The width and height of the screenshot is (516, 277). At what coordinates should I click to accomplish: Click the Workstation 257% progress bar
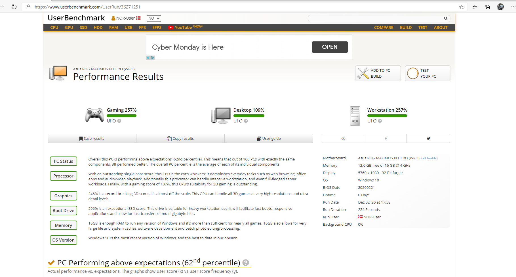coord(387,116)
